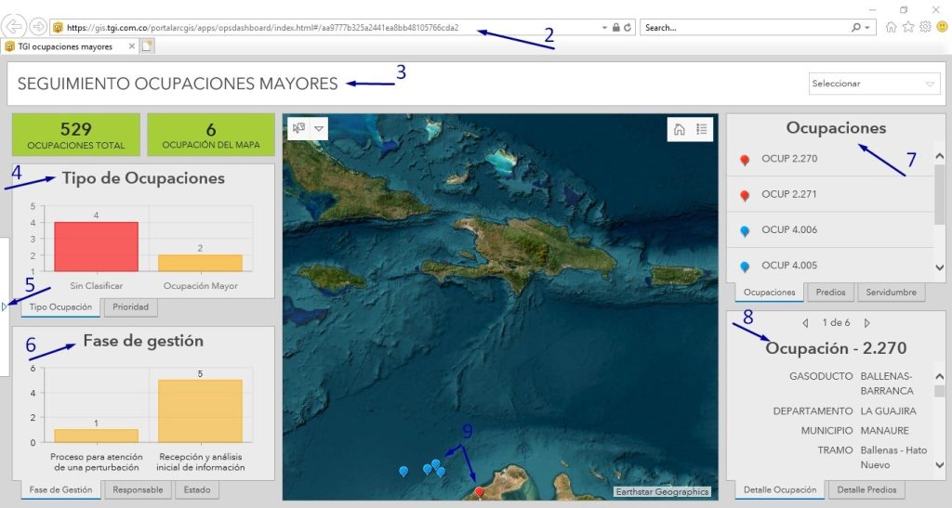952x508 pixels.
Task: Click the red map pin marker
Action: [x=479, y=492]
